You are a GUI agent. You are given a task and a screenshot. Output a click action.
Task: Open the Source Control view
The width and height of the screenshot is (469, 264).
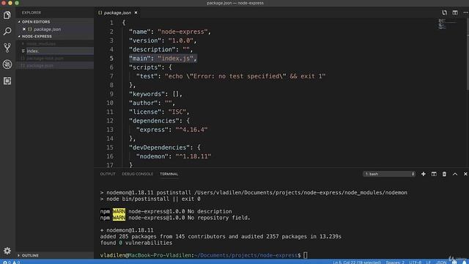pos(7,48)
